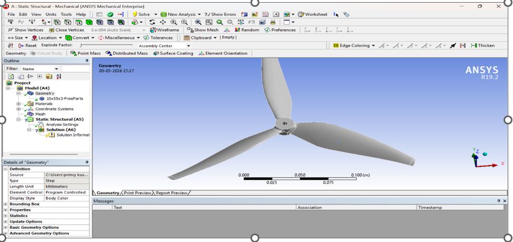Image resolution: width=513 pixels, height=242 pixels.
Task: Expand the Materials tree node
Action: (18, 104)
